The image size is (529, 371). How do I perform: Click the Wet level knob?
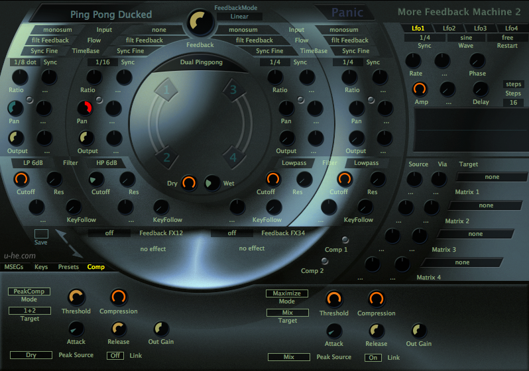point(212,183)
